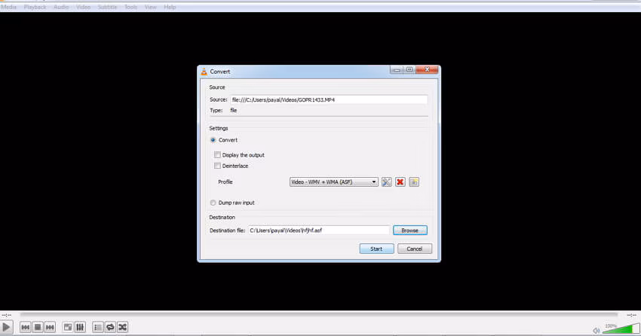Open the Tools menu
The image size is (641, 336).
[x=130, y=7]
